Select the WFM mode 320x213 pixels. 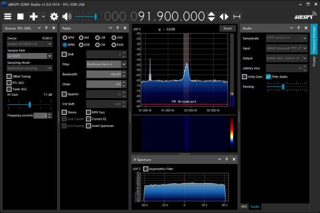click(x=65, y=45)
